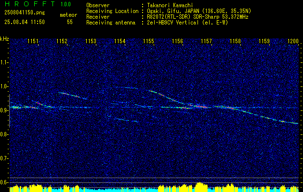Click the 1152 time marker
The height and width of the screenshot is (192, 303).
[x=62, y=41]
